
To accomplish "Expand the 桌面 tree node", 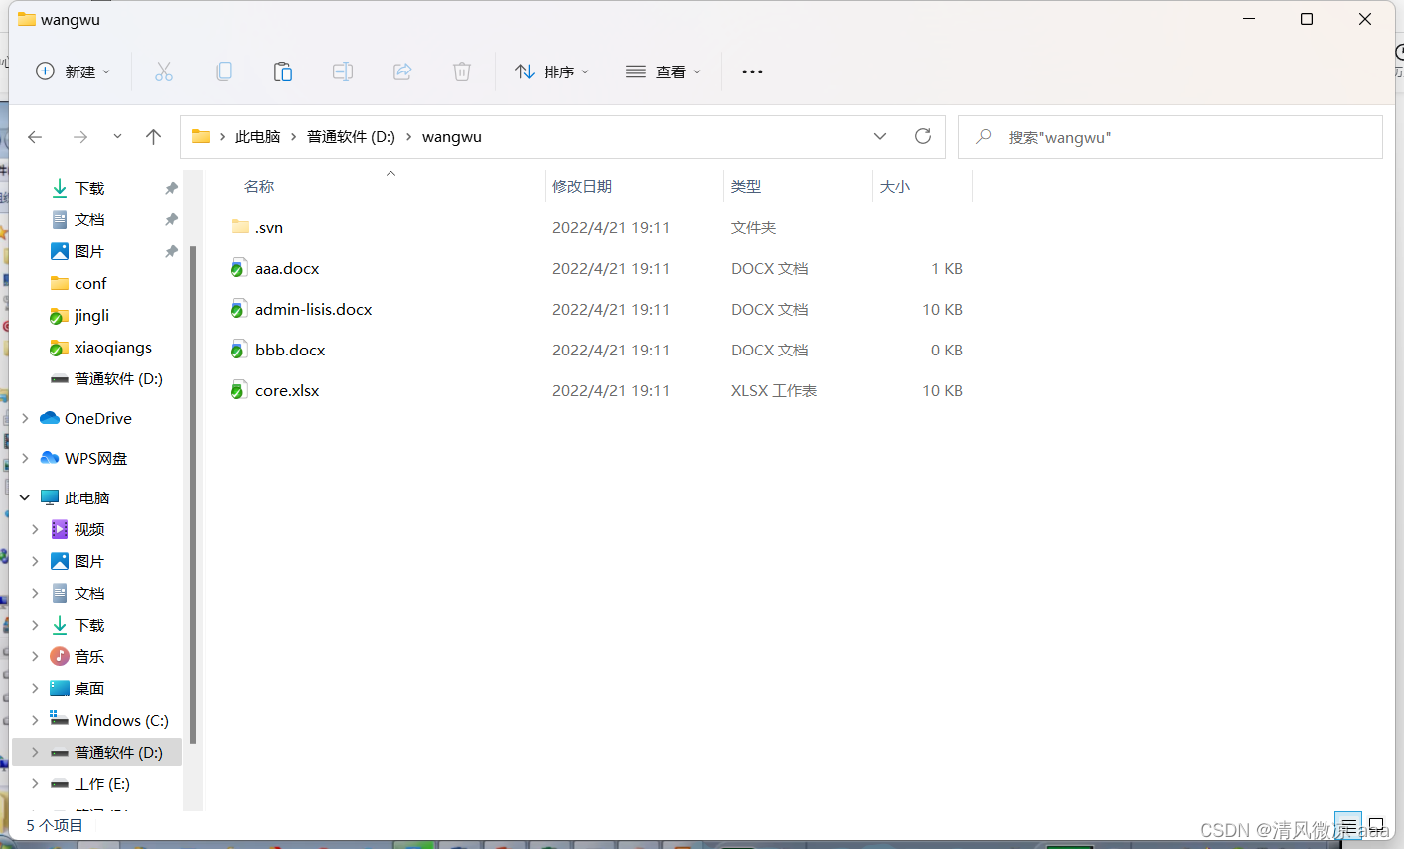I will tap(35, 688).
